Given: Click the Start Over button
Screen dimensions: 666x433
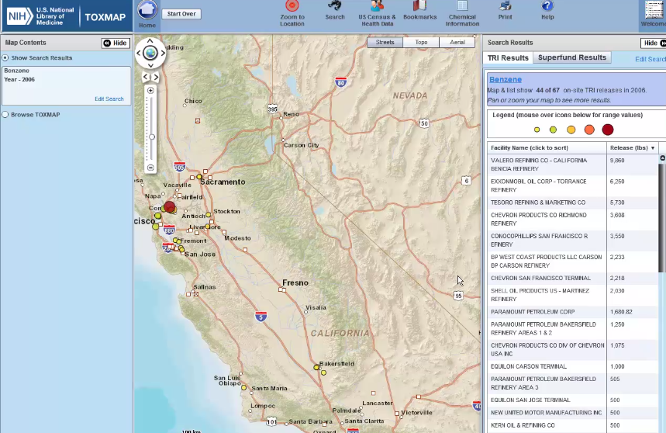Looking at the screenshot, I should click(181, 14).
